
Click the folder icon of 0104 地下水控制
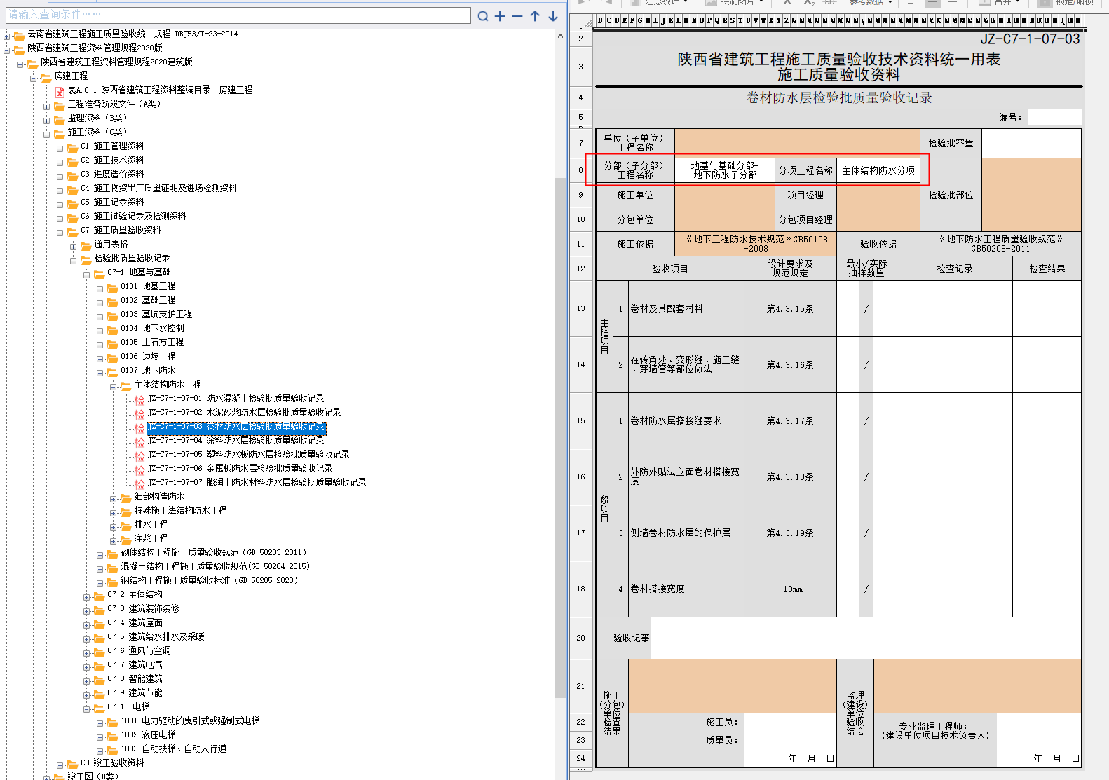point(112,329)
